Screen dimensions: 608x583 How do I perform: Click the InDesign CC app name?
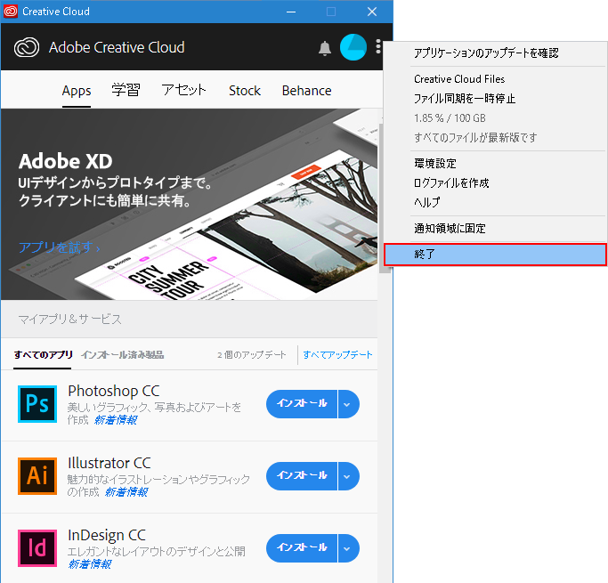(x=107, y=535)
